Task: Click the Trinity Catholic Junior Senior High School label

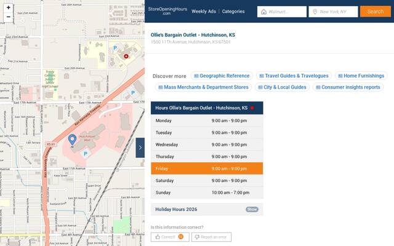Action: click(50, 79)
